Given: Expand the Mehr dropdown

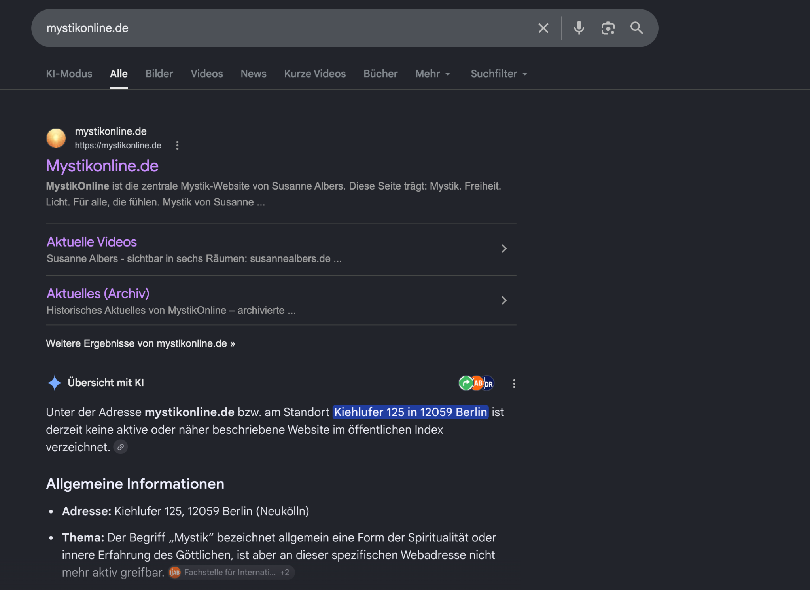Looking at the screenshot, I should (x=433, y=74).
